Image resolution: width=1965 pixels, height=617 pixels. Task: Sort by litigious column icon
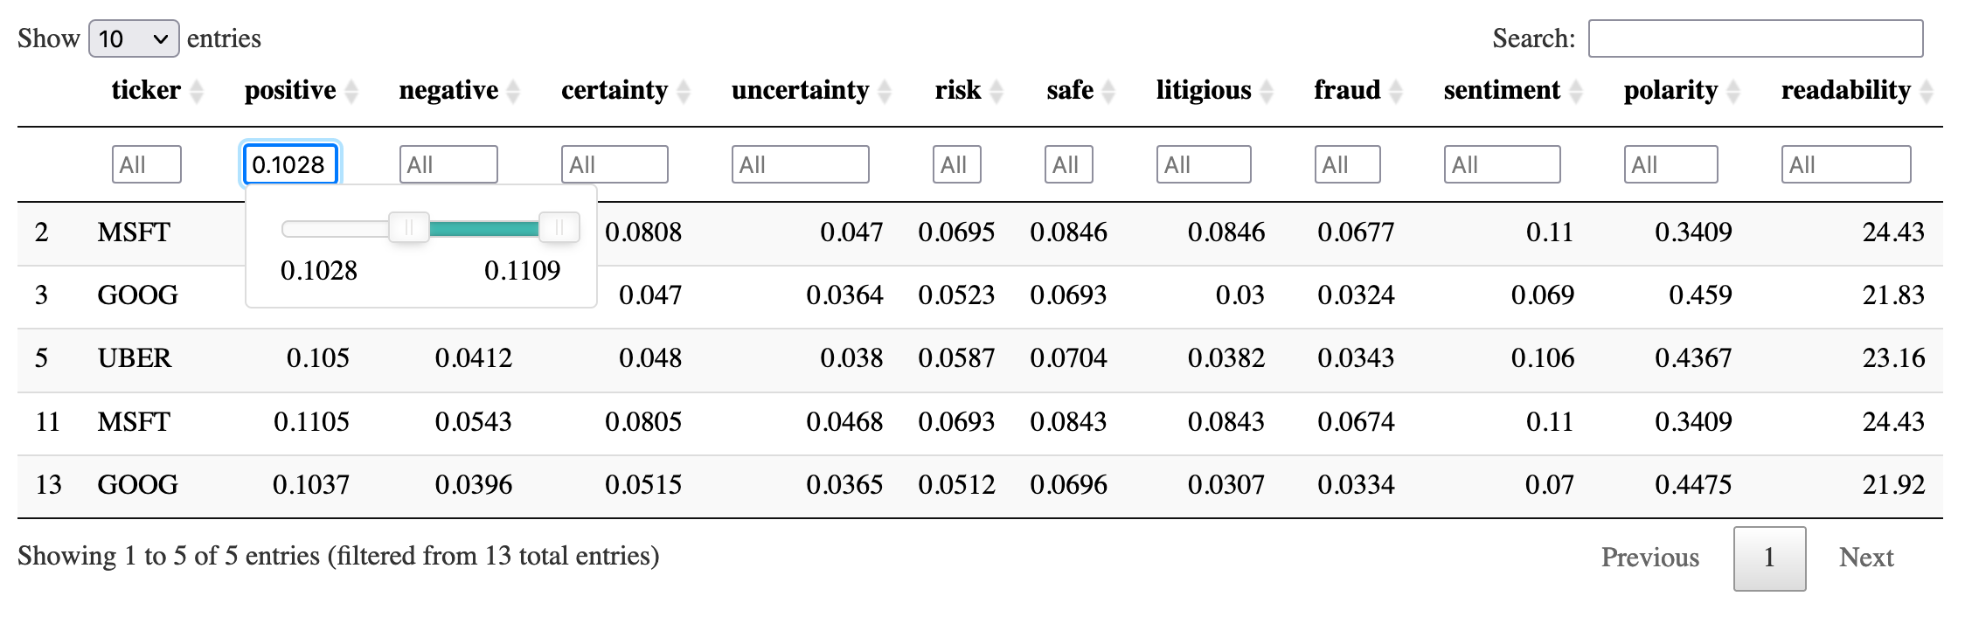click(1267, 91)
